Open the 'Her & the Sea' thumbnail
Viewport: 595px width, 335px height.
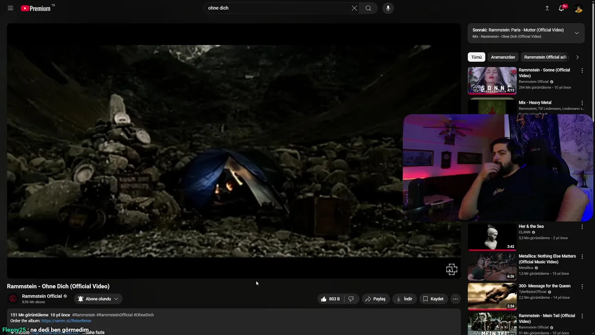pyautogui.click(x=492, y=237)
